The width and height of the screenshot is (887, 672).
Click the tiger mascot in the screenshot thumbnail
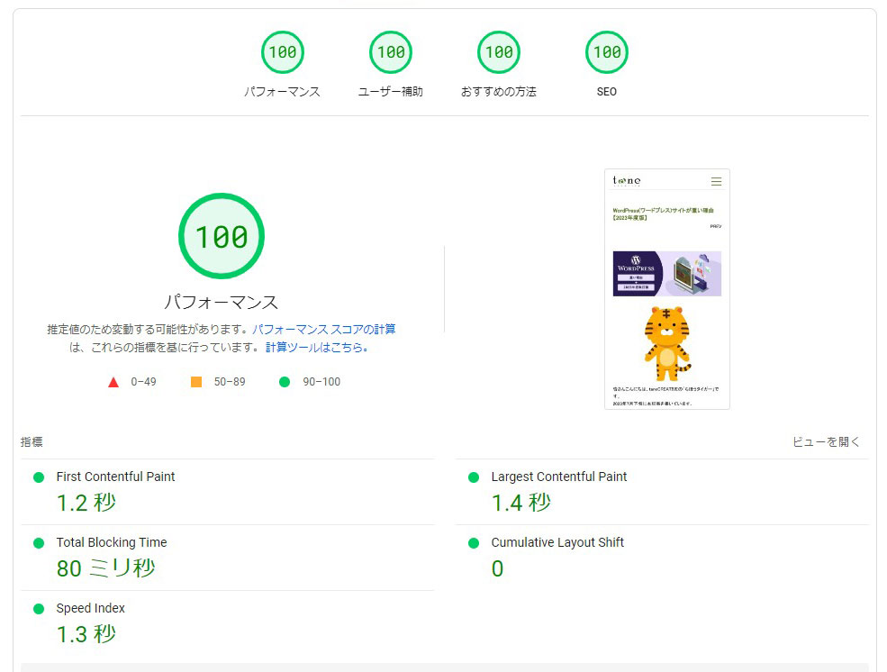[x=666, y=342]
